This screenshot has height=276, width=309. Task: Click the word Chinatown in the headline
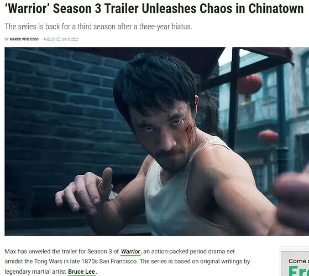pos(276,9)
